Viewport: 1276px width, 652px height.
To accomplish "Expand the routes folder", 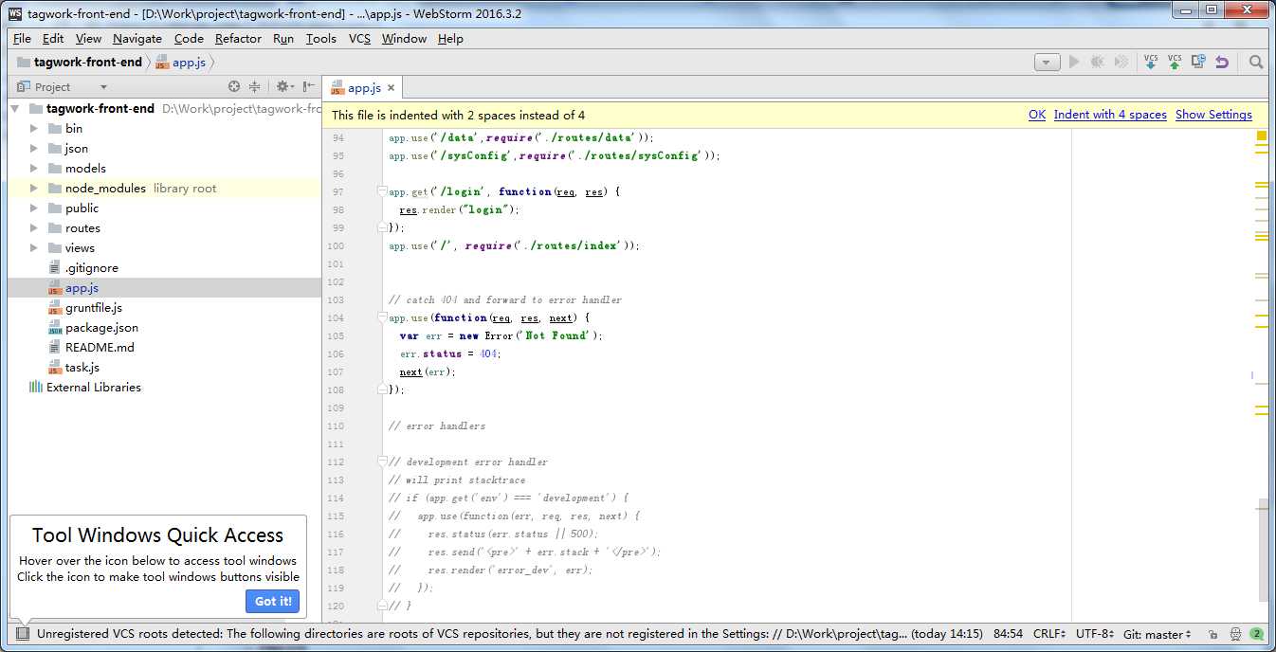I will coord(34,227).
